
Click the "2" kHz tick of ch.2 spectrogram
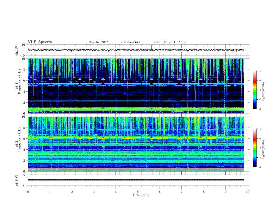tap(24, 161)
